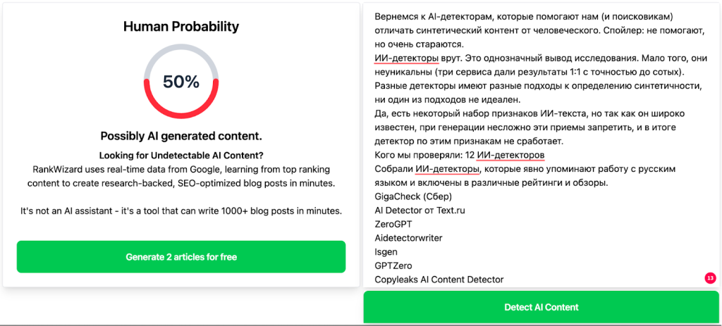The height and width of the screenshot is (326, 722).
Task: Click the Aidetectorwriter line in the text box
Action: coord(408,238)
